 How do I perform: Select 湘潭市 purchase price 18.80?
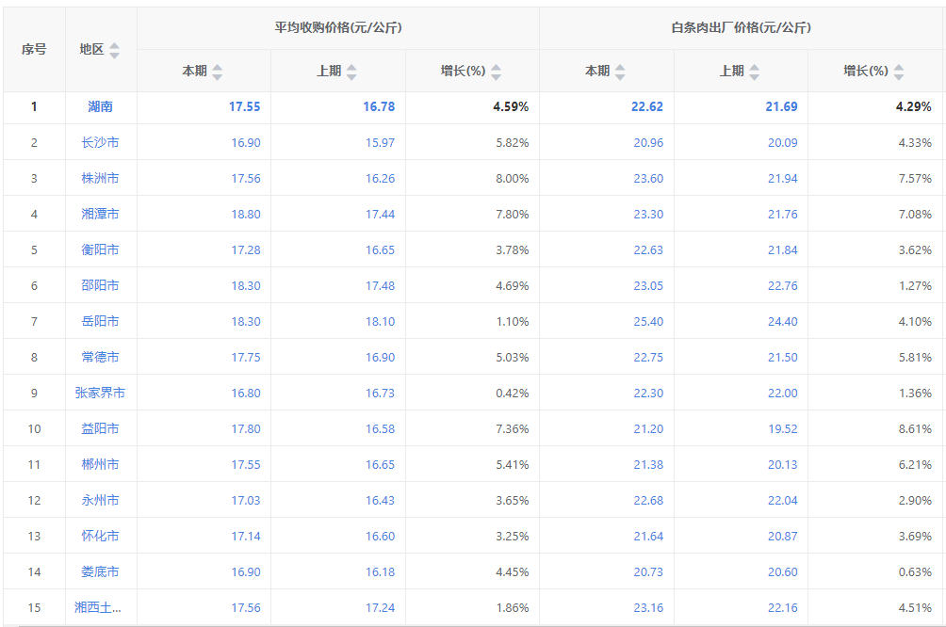pyautogui.click(x=246, y=214)
